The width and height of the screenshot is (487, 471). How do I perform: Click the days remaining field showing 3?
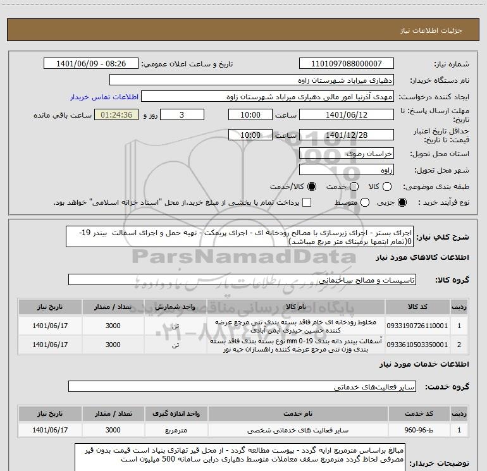pos(182,114)
